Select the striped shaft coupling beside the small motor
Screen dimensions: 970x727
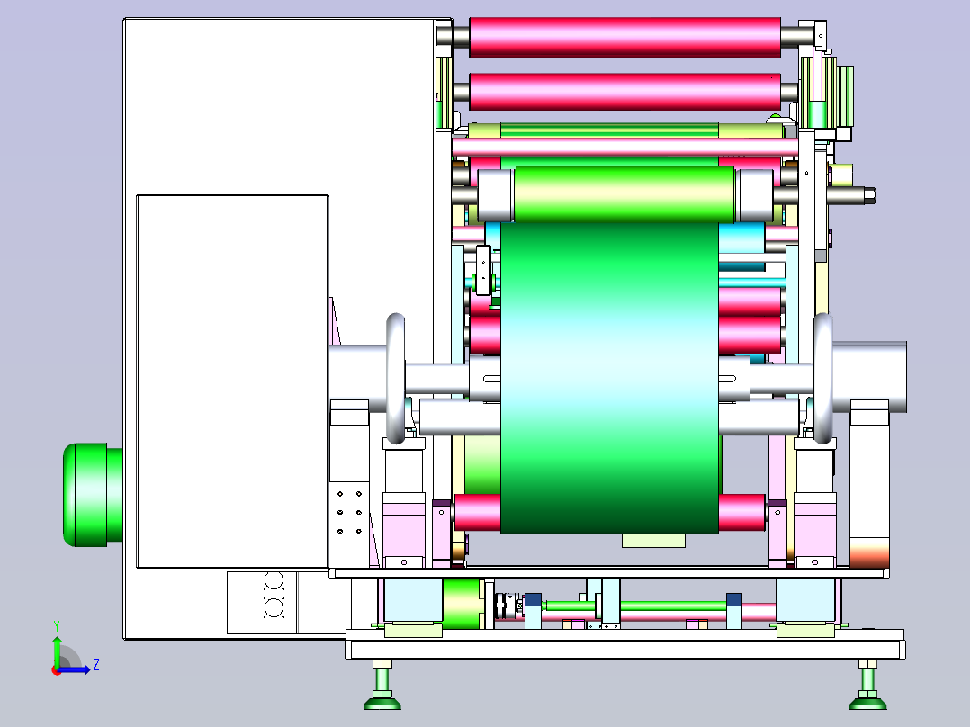click(507, 606)
